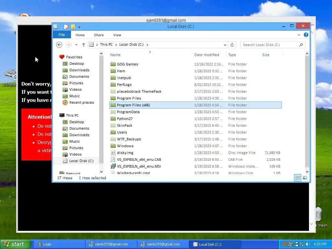
Task: Select This PC in navigation pane
Action: pos(72,115)
